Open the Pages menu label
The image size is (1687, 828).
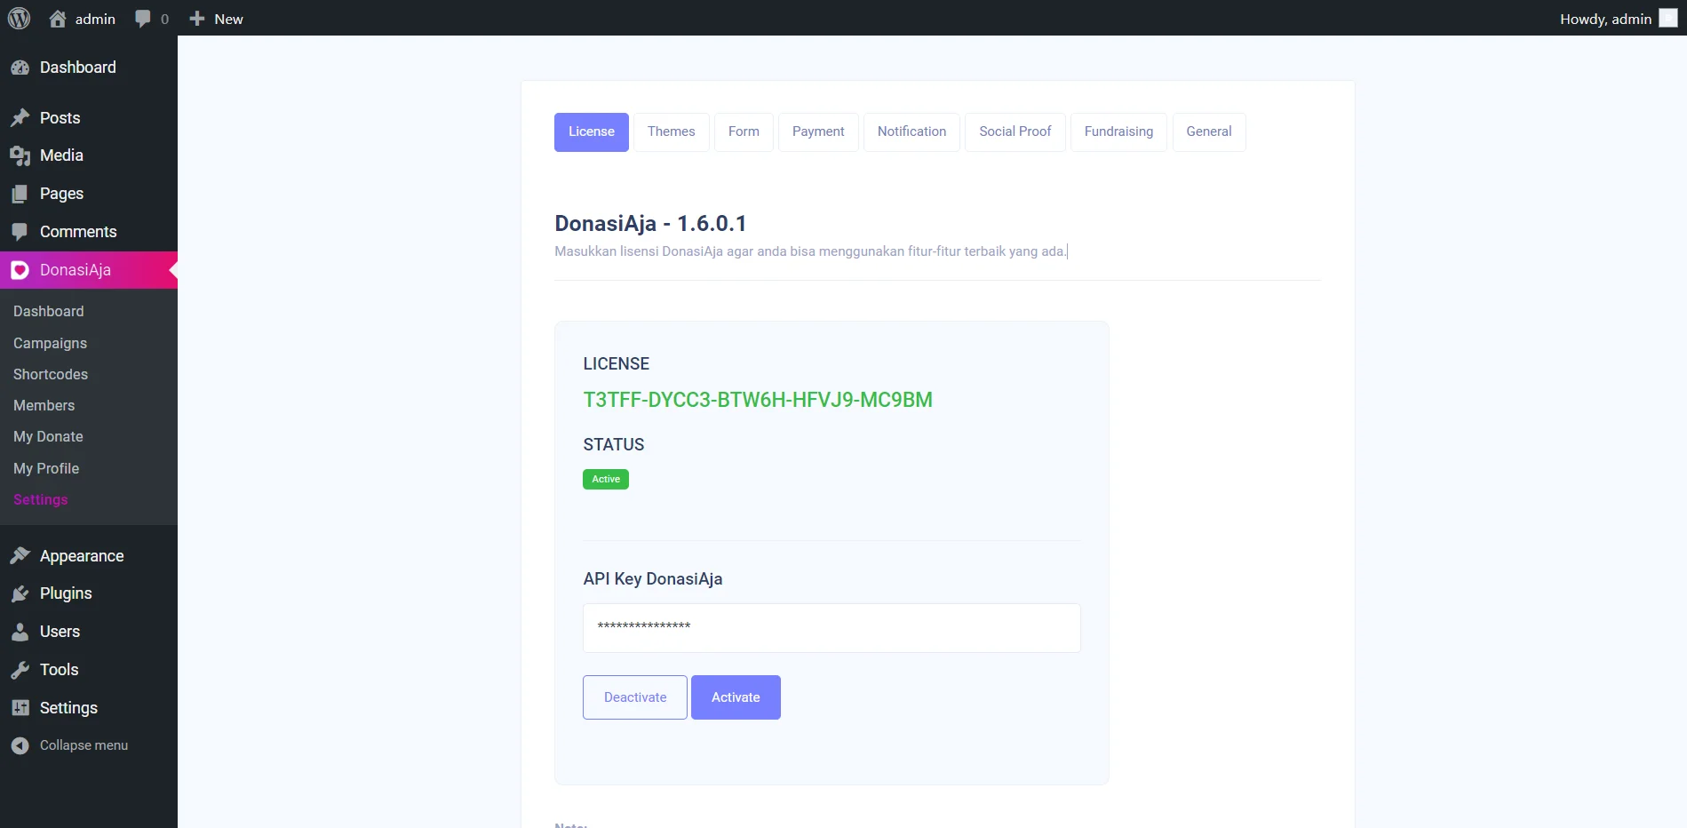click(x=61, y=194)
